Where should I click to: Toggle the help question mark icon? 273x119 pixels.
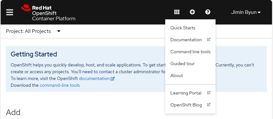click(x=208, y=12)
